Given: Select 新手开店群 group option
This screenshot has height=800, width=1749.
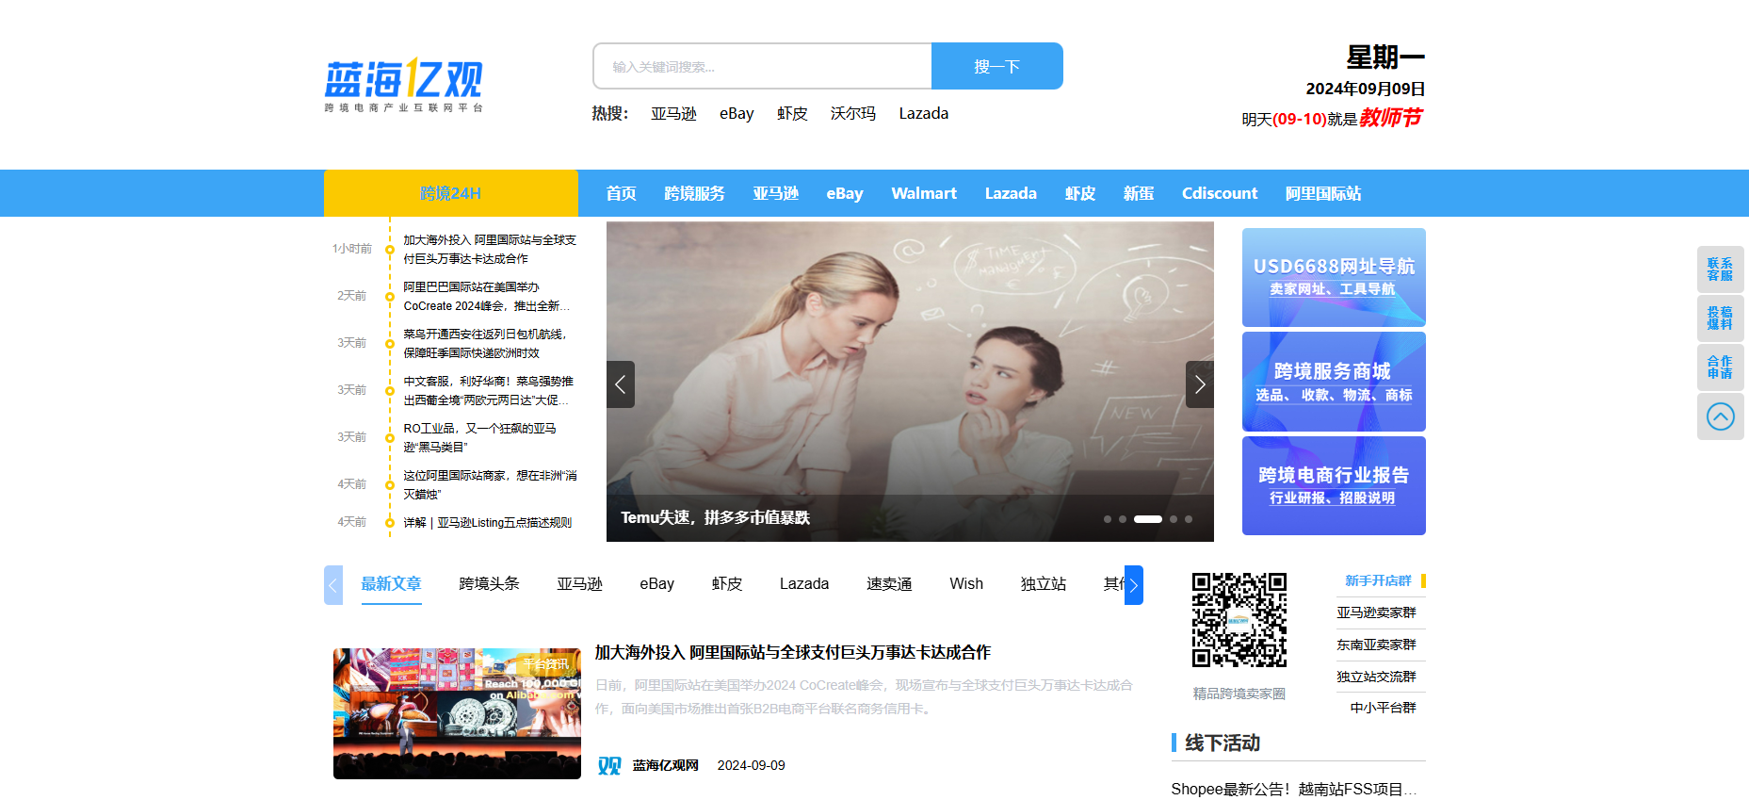Looking at the screenshot, I should [x=1378, y=580].
